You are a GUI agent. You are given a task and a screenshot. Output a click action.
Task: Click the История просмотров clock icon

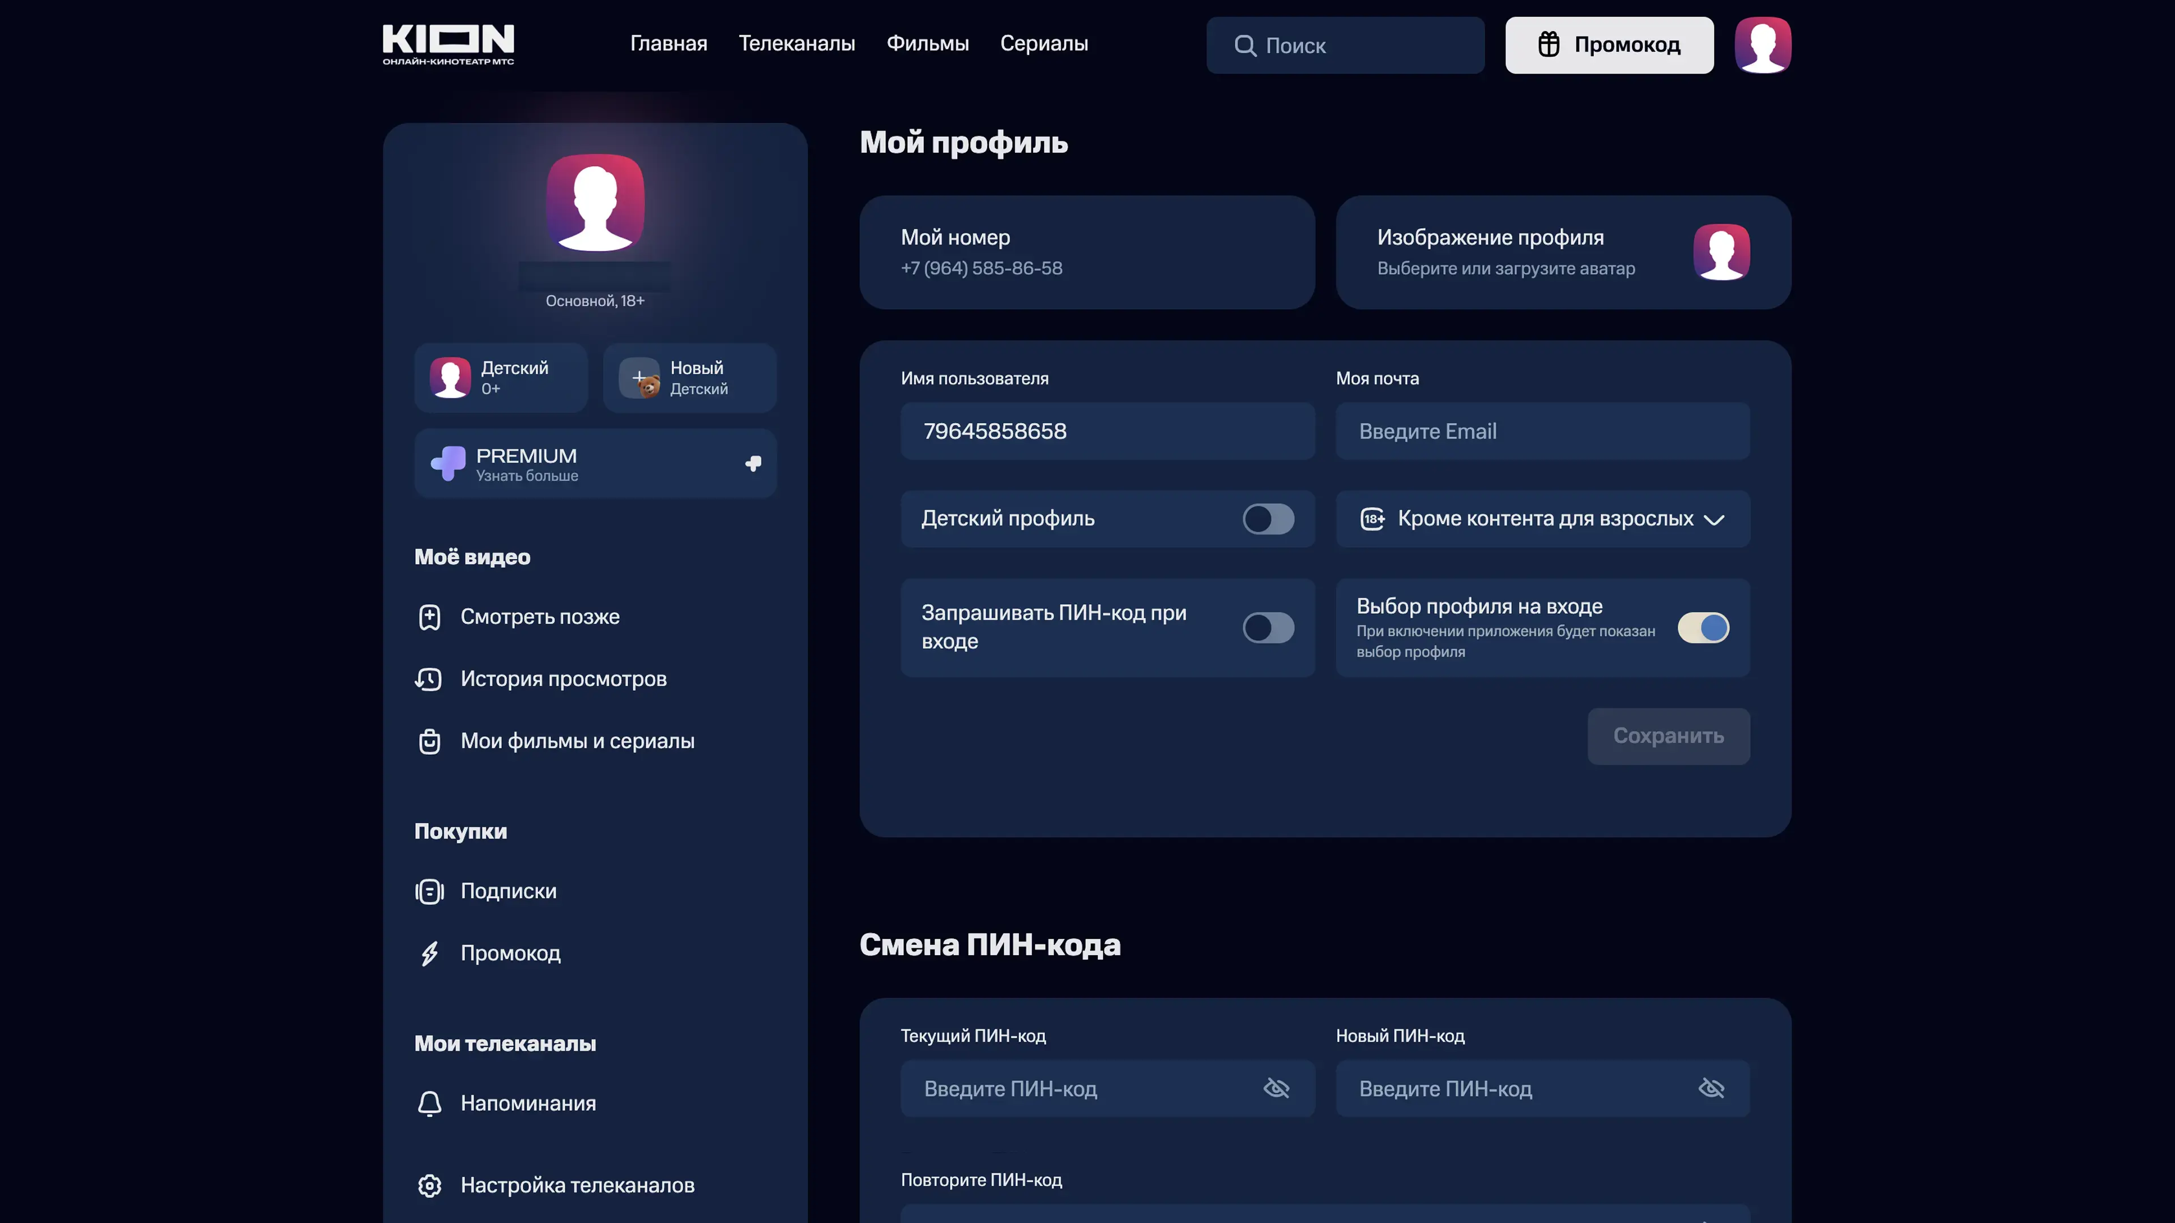click(429, 679)
